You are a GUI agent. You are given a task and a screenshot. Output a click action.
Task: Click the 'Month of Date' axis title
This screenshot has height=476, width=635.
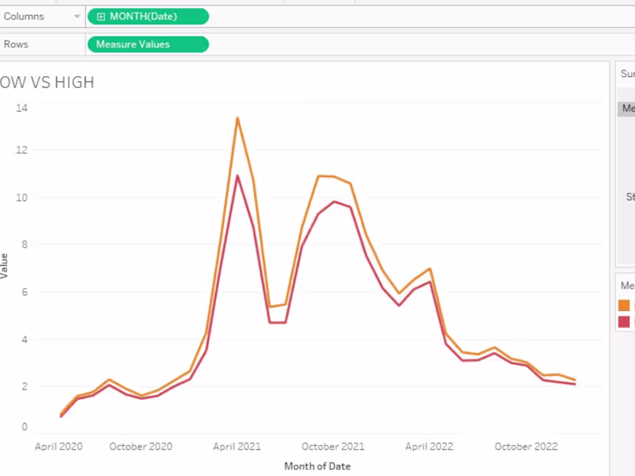(x=317, y=466)
